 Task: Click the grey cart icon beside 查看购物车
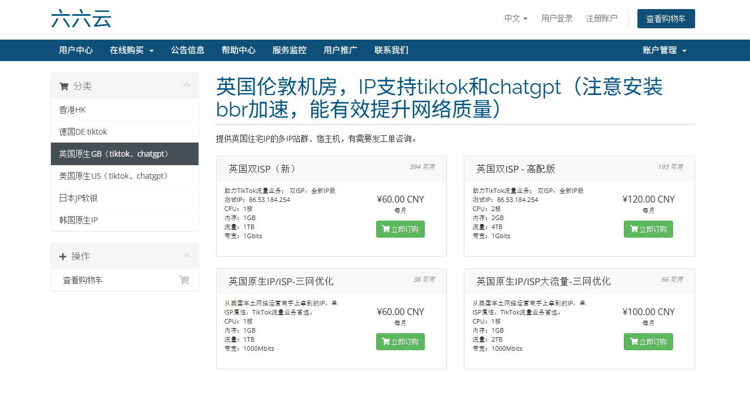click(184, 280)
